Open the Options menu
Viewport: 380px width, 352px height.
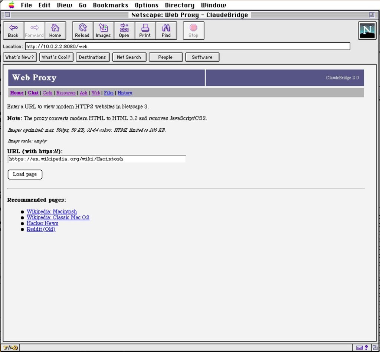146,5
